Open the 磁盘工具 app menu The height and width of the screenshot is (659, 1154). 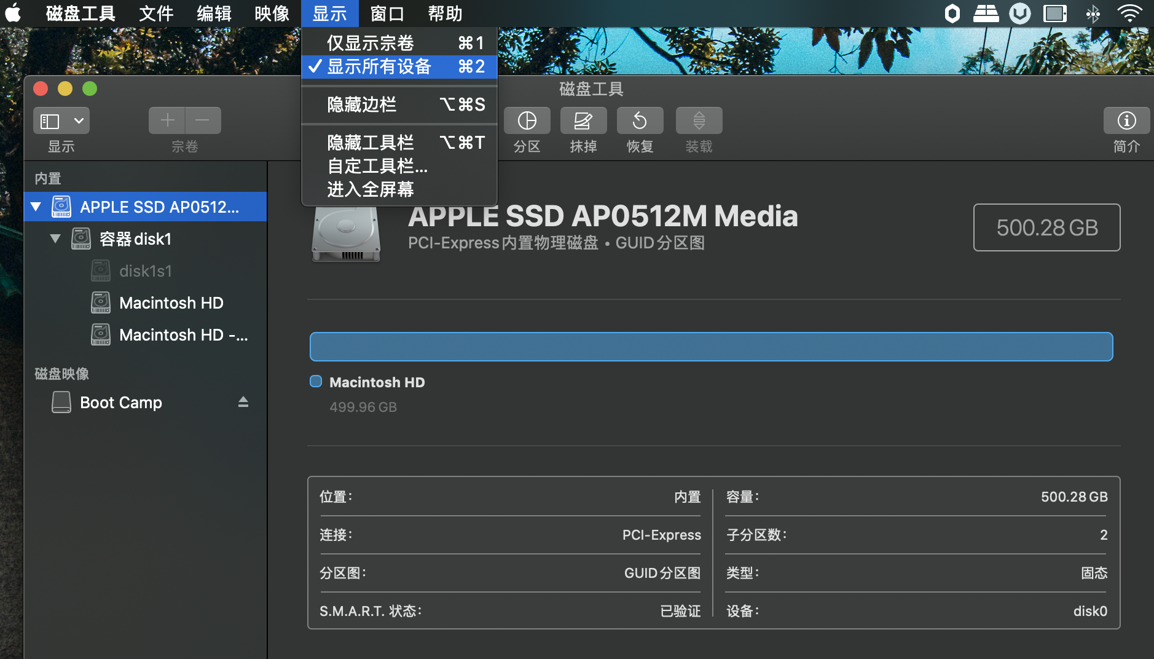pos(80,13)
